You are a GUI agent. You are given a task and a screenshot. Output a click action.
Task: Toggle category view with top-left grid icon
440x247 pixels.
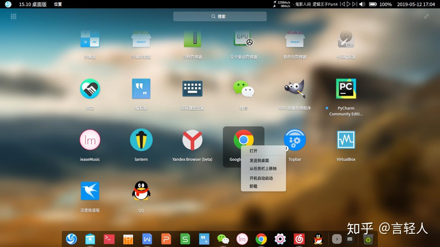click(x=13, y=16)
